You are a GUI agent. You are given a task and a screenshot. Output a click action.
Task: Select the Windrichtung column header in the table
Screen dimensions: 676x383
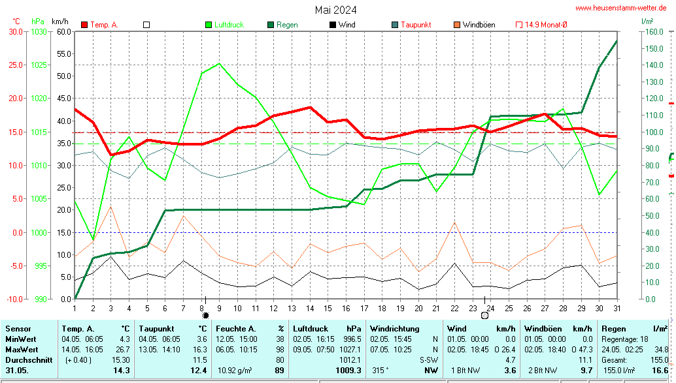[x=394, y=329]
